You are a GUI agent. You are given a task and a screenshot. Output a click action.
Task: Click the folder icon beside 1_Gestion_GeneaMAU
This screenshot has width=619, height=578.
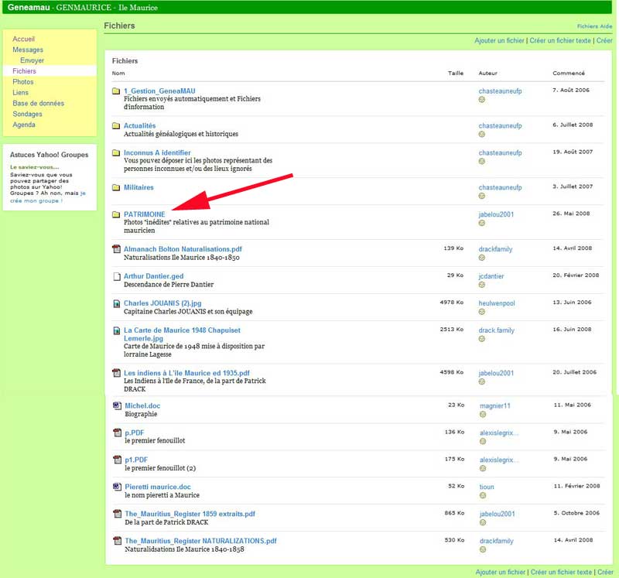pyautogui.click(x=116, y=91)
